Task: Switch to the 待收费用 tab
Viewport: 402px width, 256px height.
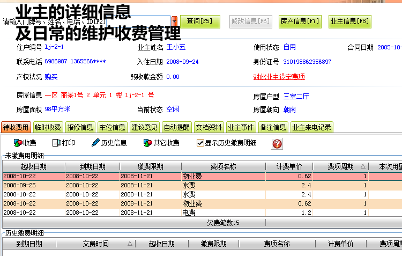Action: click(16, 127)
